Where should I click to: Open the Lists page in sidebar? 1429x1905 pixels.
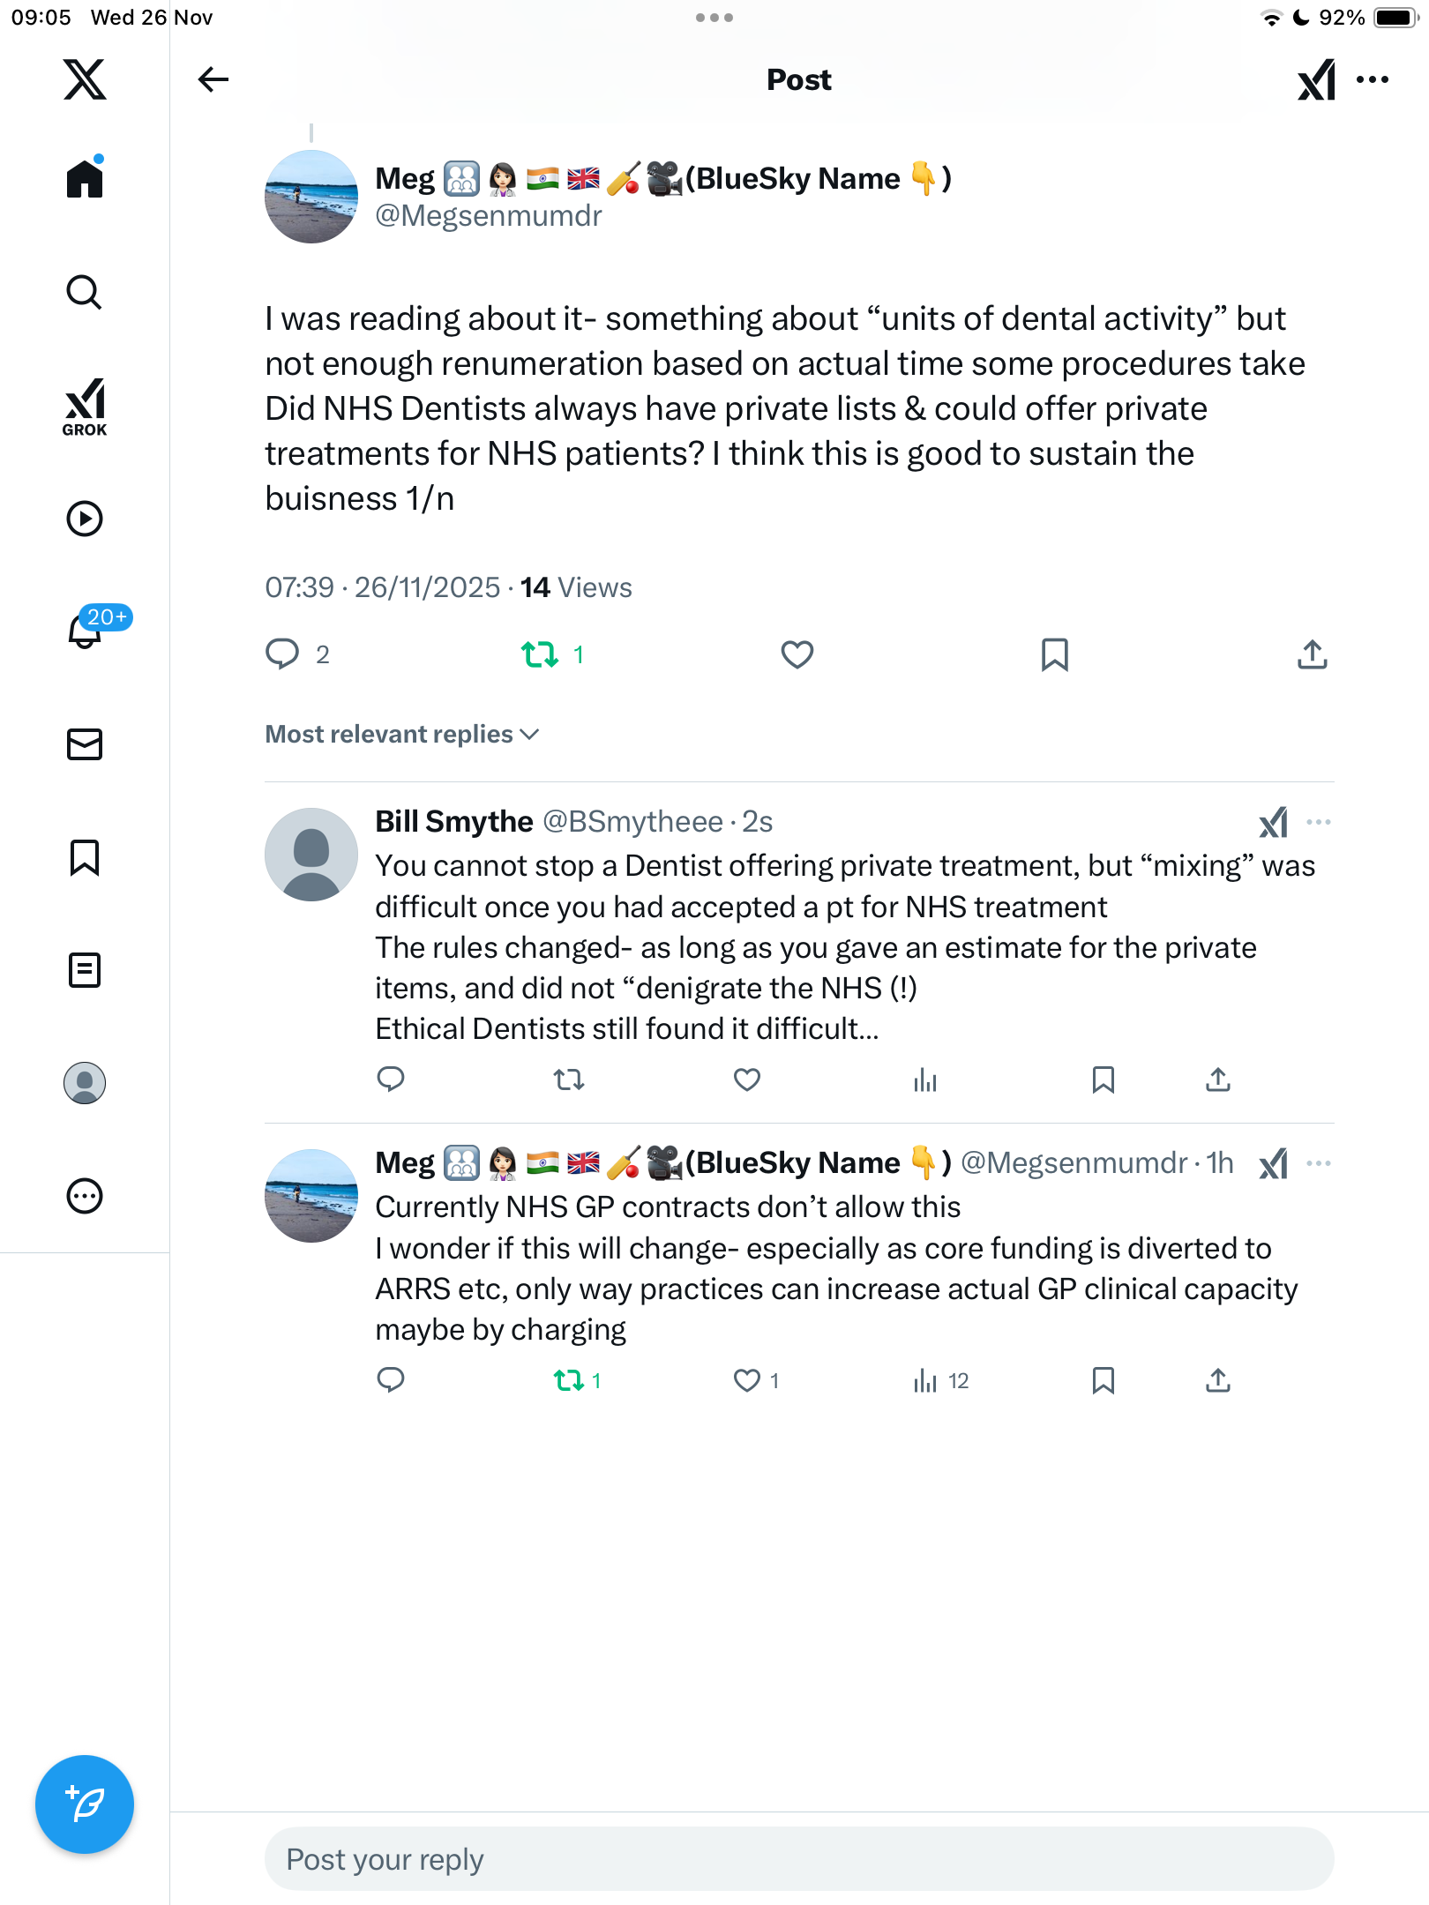(85, 970)
